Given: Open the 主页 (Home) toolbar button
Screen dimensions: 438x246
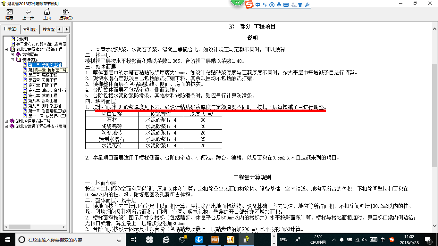Looking at the screenshot, I should coord(47,14).
